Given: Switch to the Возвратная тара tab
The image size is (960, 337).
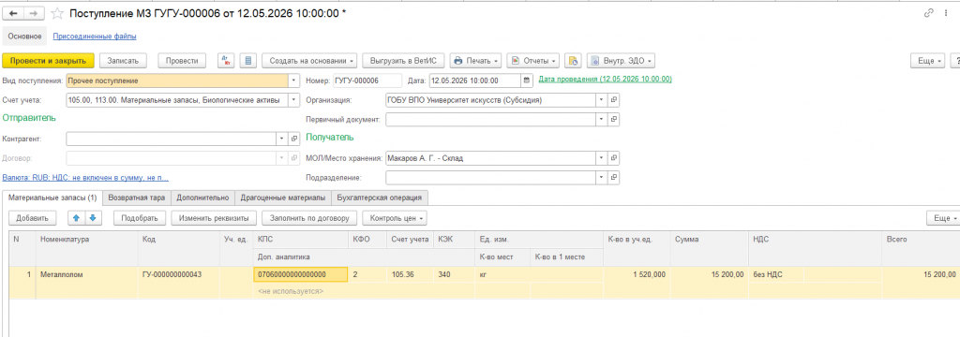Looking at the screenshot, I should (x=136, y=198).
